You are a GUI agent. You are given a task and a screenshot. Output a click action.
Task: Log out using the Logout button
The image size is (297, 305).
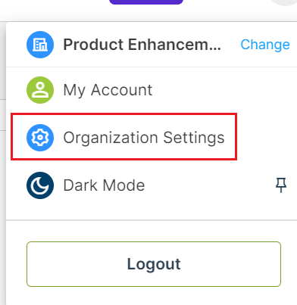tap(154, 264)
